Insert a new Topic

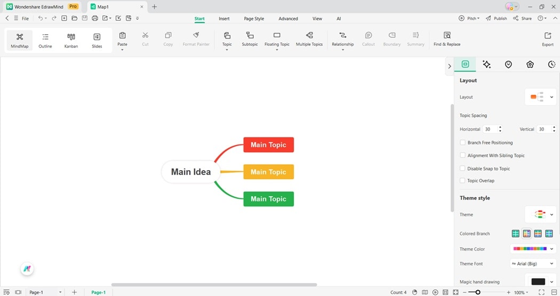pos(227,39)
